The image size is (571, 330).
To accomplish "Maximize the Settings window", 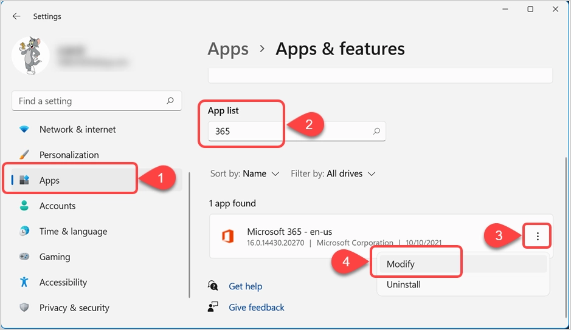I will [530, 9].
